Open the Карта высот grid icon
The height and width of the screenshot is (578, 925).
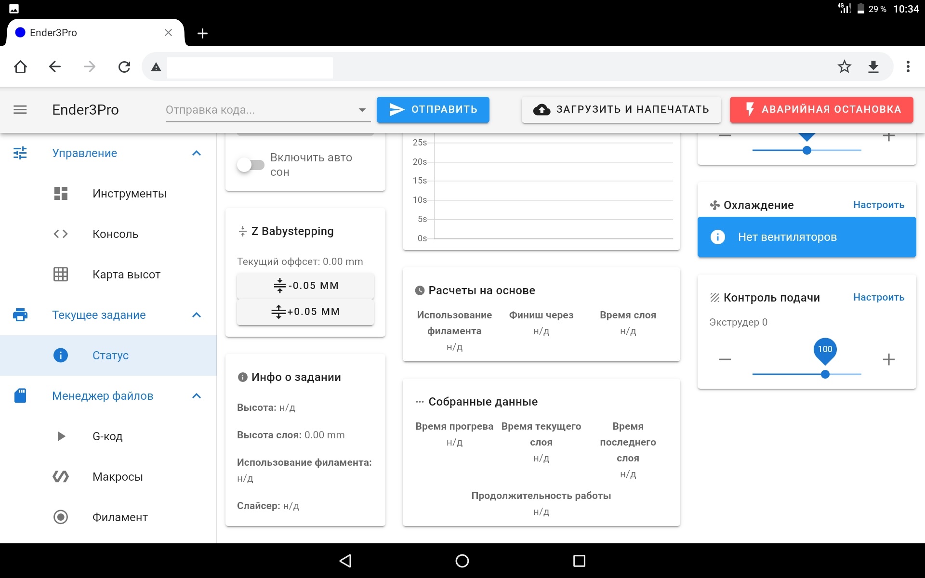61,275
